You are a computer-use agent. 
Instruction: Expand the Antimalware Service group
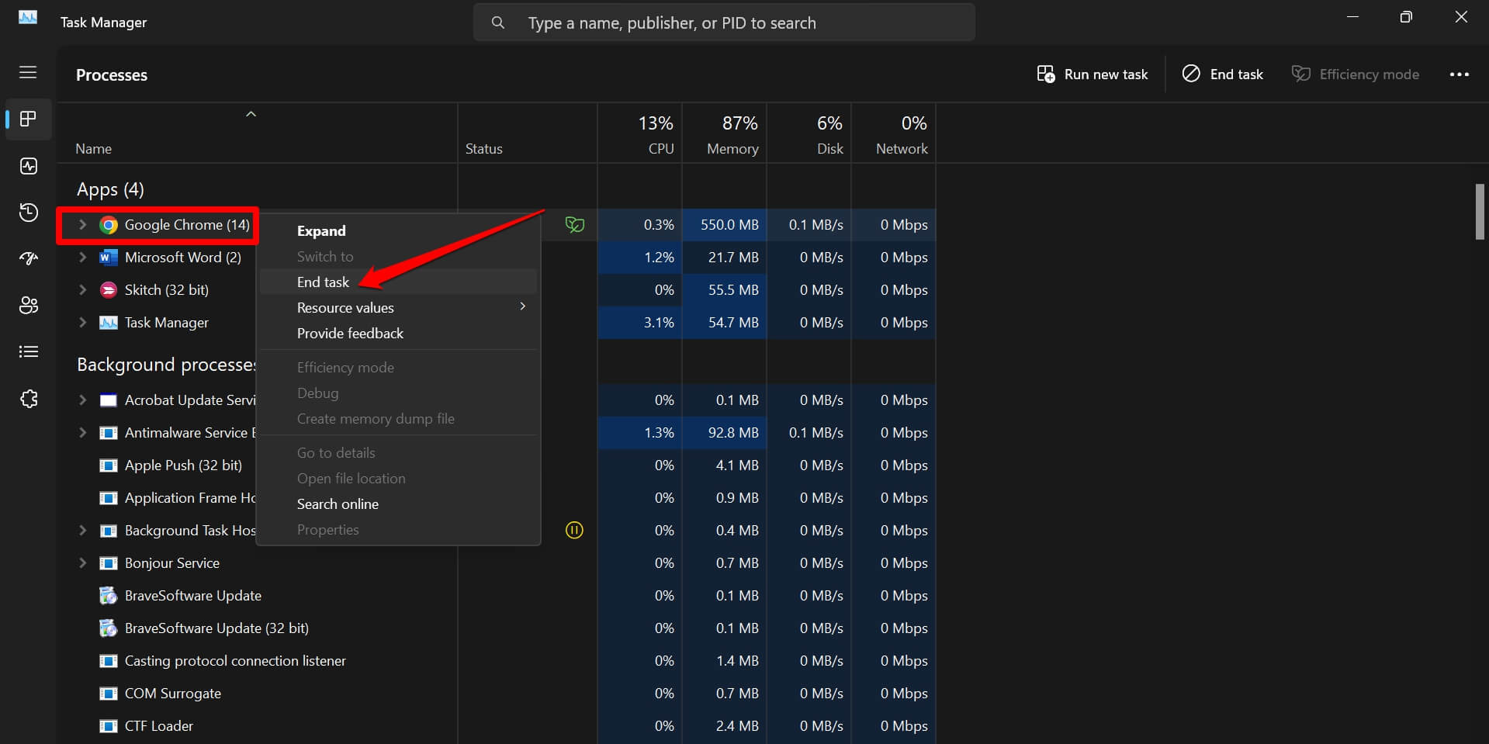(x=82, y=433)
